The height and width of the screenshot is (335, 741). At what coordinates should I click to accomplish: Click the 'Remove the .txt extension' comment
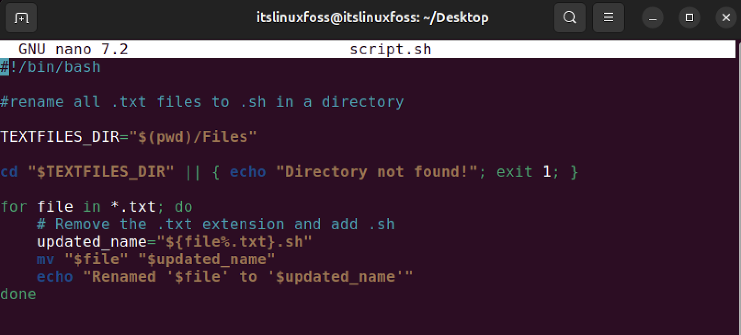[215, 224]
